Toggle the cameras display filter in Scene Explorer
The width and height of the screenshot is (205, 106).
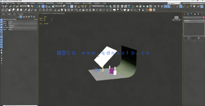click(x=1, y=27)
